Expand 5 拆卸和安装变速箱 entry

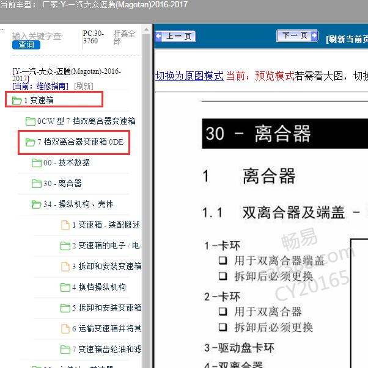point(107,308)
